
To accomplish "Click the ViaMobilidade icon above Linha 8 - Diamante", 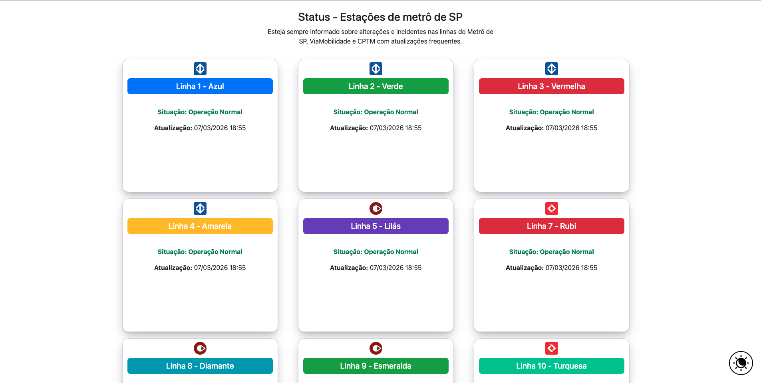I will tap(200, 348).
